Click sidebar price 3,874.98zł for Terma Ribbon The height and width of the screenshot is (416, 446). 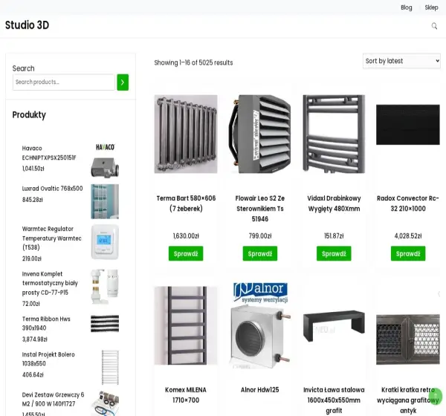pos(35,339)
